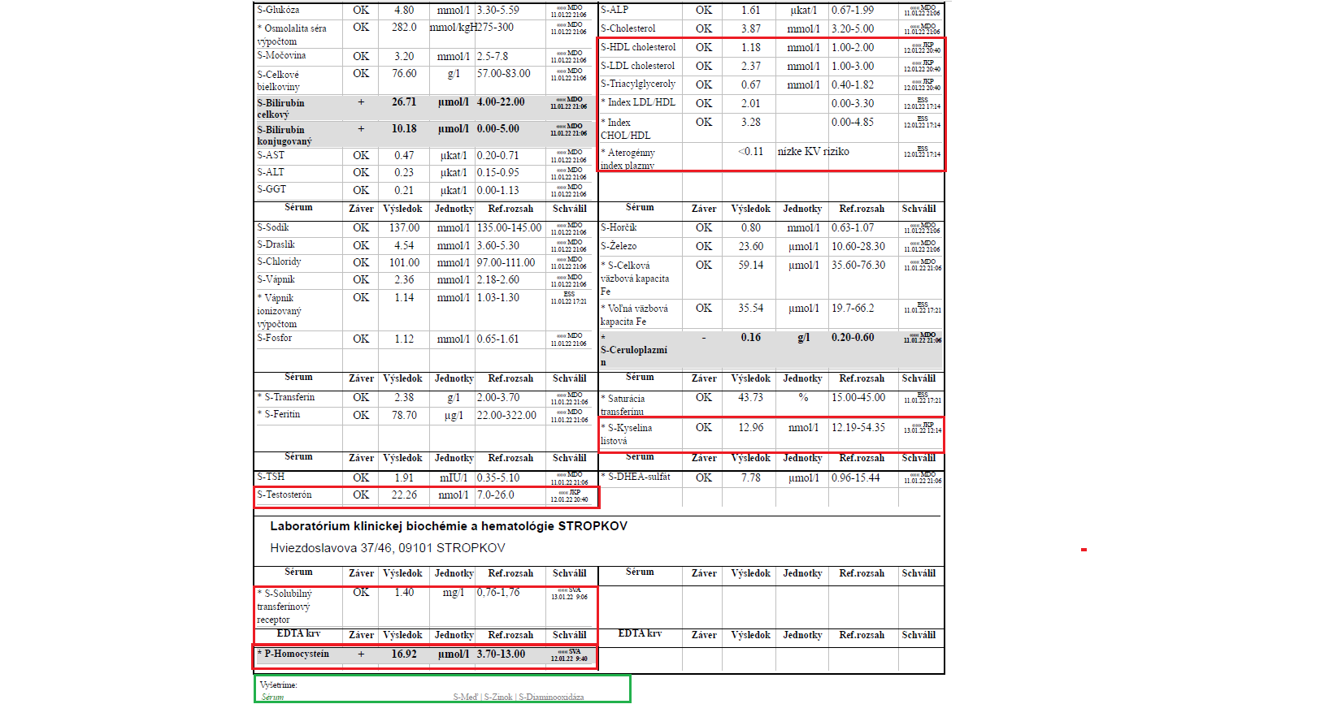Select the P-Homocysteín result value 16.92

(403, 654)
